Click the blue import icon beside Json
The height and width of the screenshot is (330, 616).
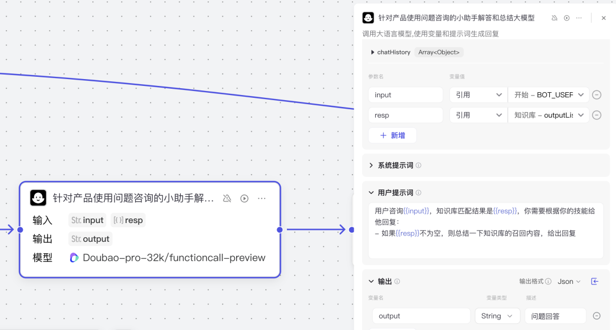595,282
